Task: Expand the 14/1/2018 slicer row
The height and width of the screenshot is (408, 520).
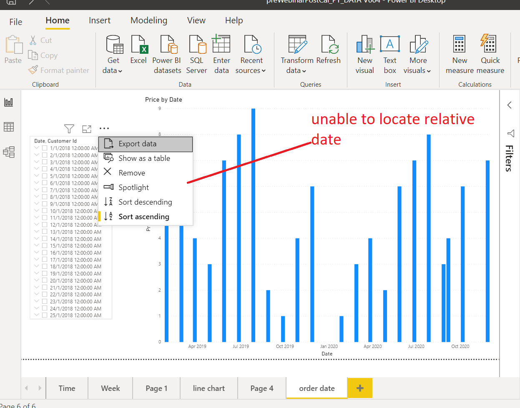Action: pos(37,239)
